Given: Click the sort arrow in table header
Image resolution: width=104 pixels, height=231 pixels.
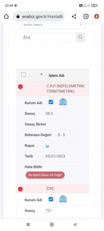Looking at the screenshot, I should (42, 74).
